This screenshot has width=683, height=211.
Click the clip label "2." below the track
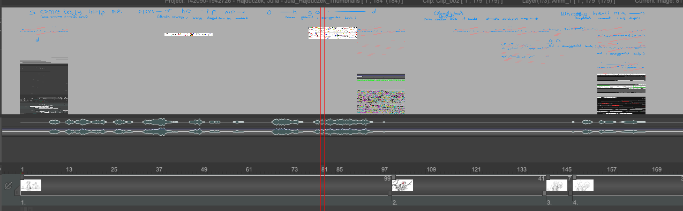[x=395, y=203]
